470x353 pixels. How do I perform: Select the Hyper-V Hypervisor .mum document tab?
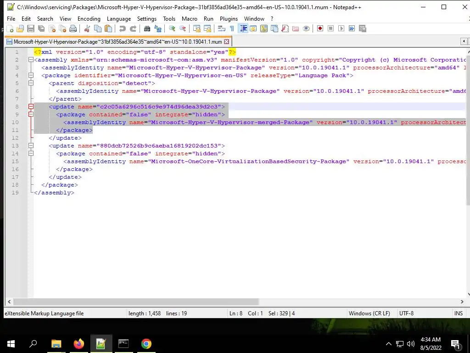tap(118, 42)
